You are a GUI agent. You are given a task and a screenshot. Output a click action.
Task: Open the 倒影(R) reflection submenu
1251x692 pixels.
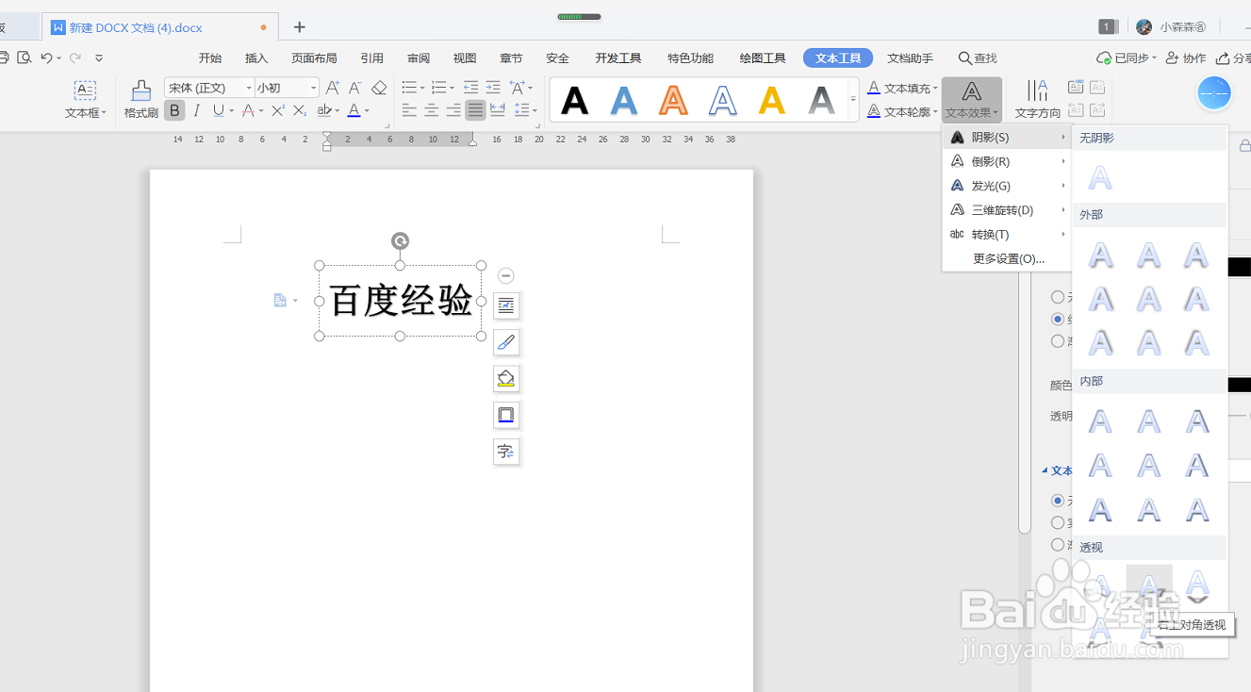pos(1007,162)
